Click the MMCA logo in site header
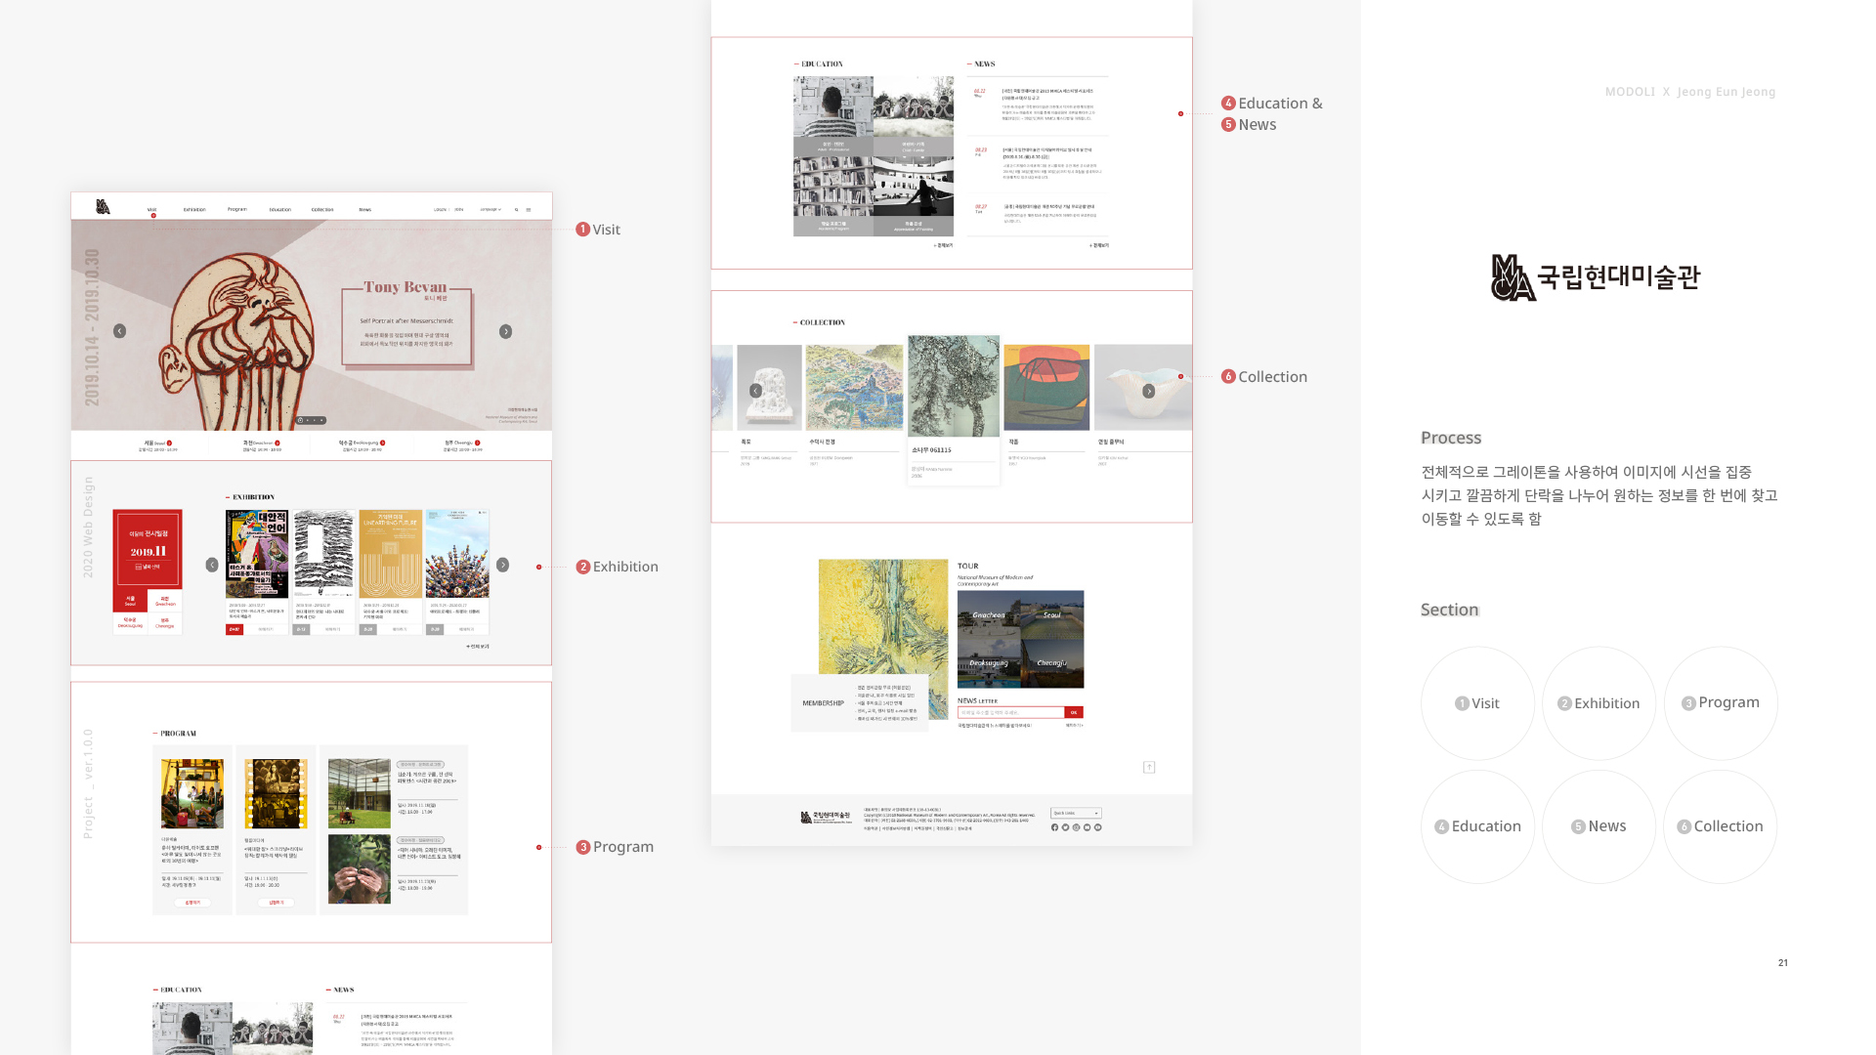The image size is (1876, 1055). 103,207
